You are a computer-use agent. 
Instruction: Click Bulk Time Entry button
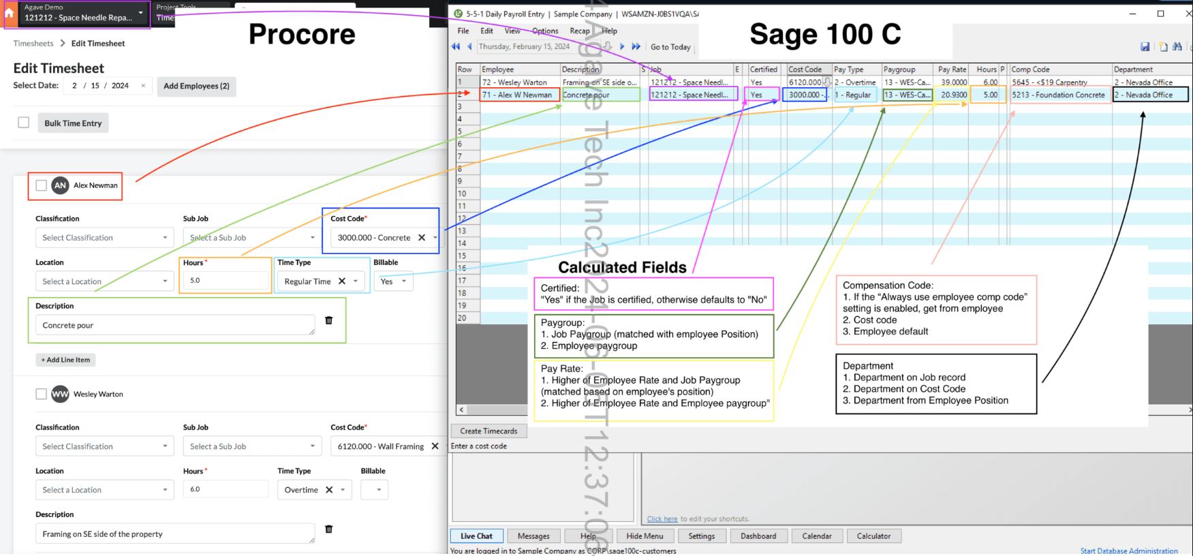click(x=73, y=123)
